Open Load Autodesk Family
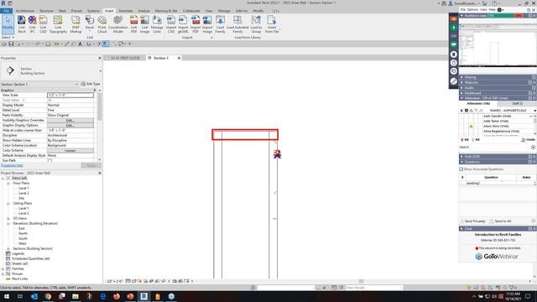Viewport: 537px width, 302px height. [237, 24]
